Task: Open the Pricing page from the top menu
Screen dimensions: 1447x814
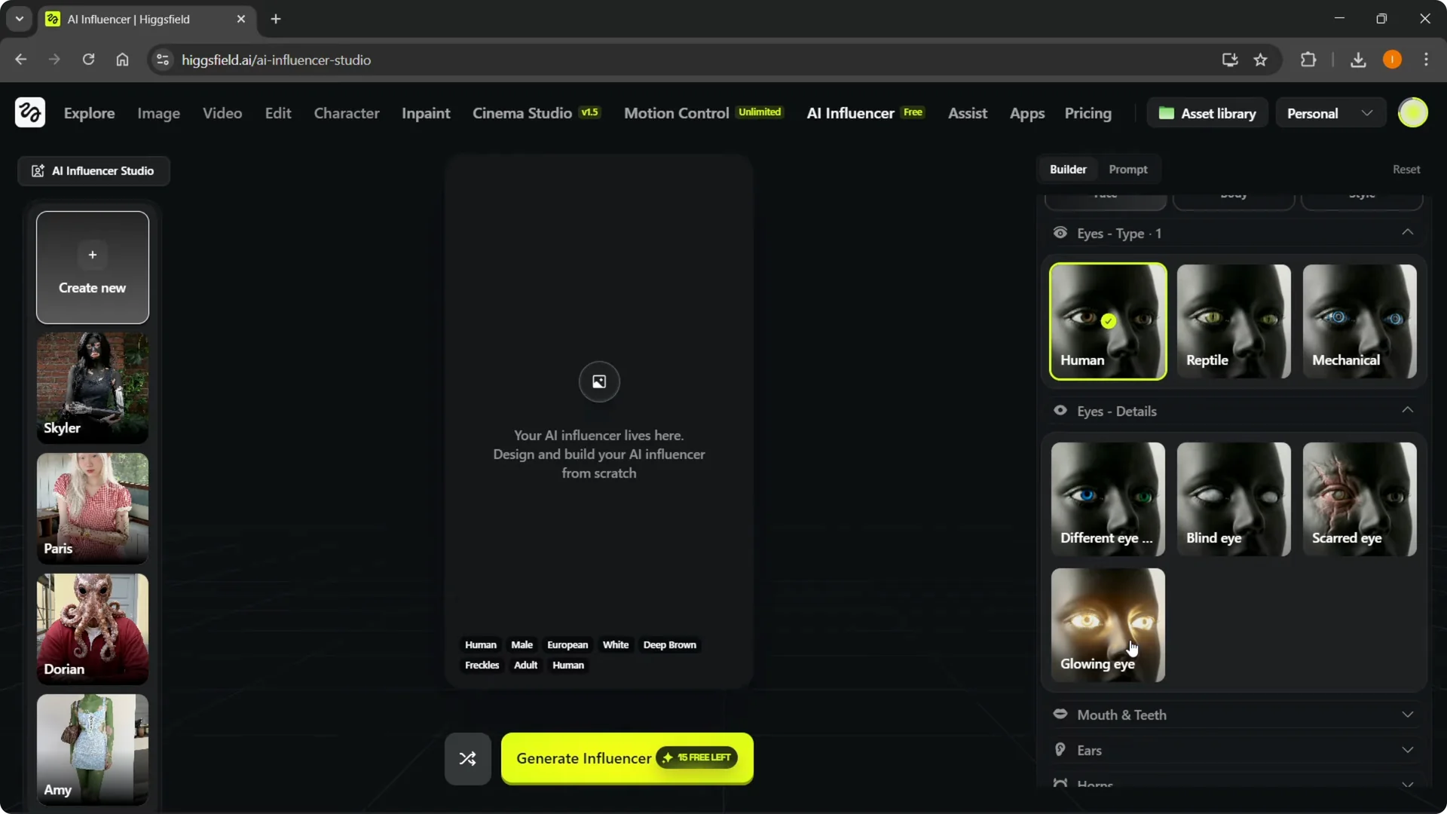Action: tap(1088, 113)
